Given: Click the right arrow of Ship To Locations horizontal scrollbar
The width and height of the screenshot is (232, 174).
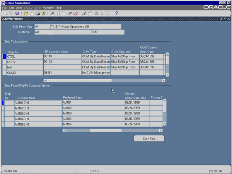Looking at the screenshot, I should click(164, 80).
